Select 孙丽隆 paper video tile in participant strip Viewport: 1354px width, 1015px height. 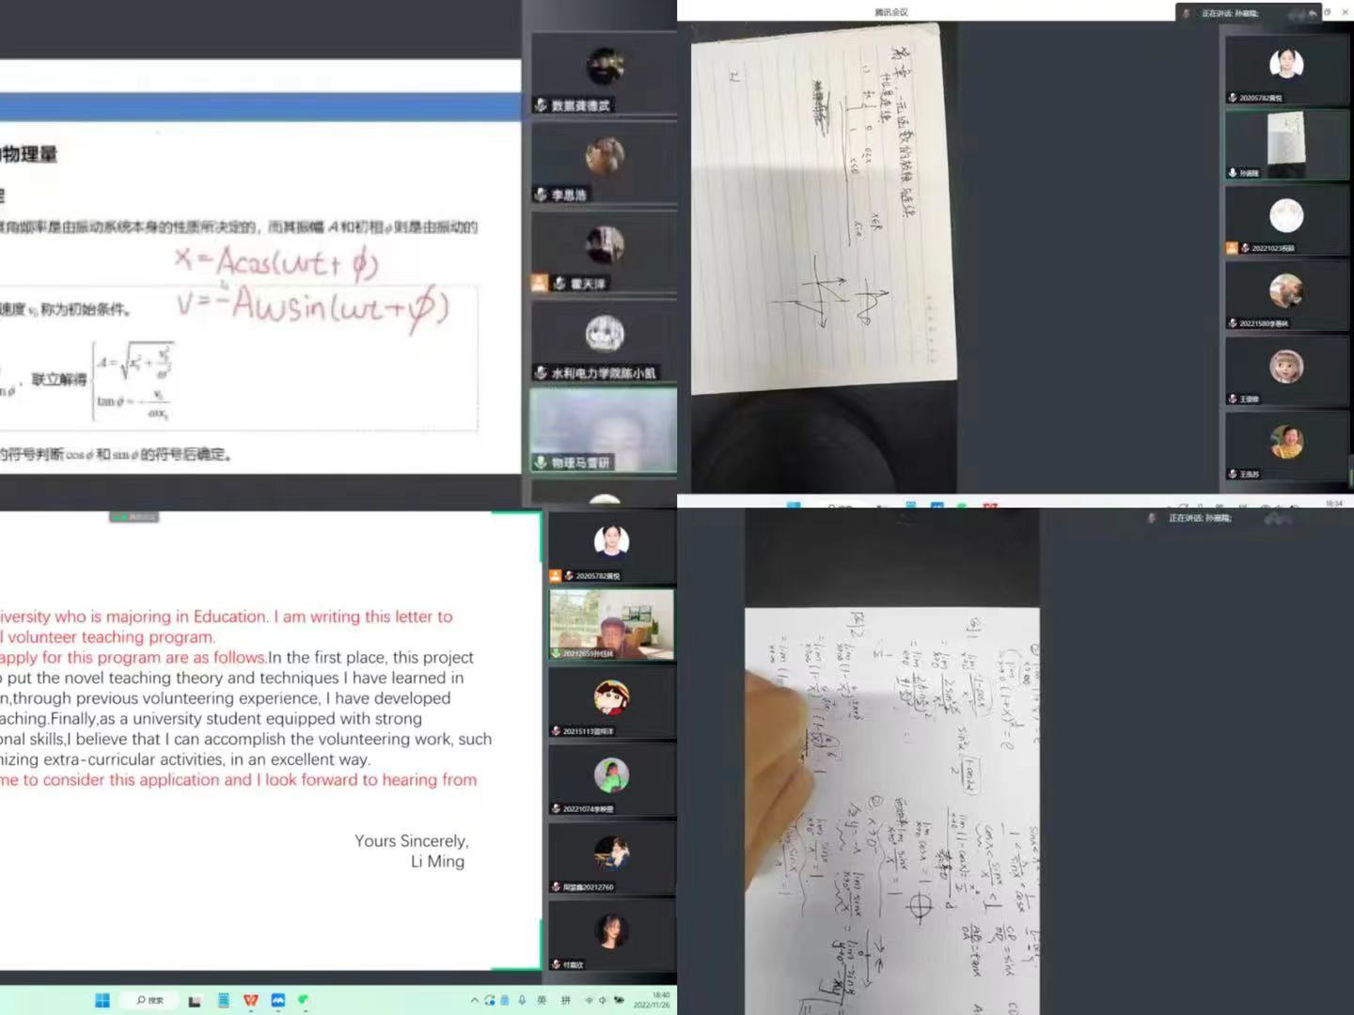[x=1286, y=145]
